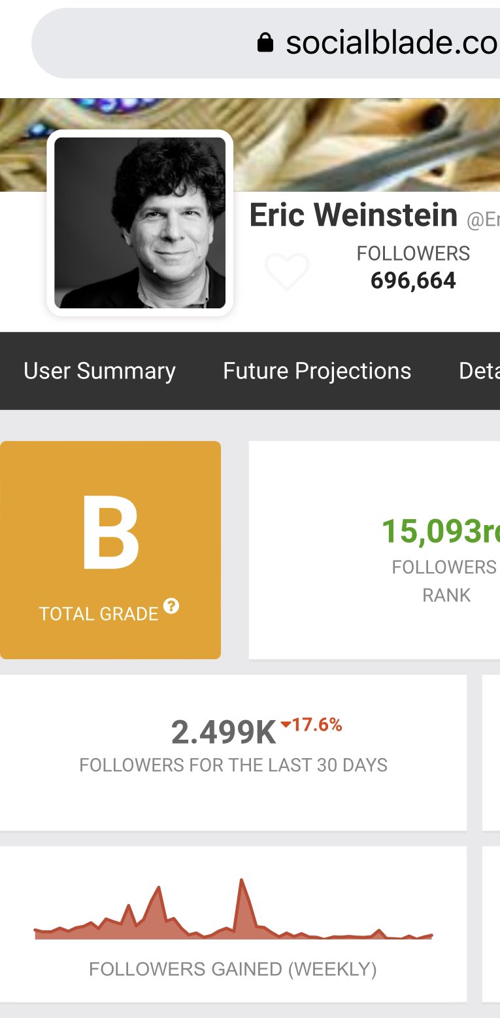Image resolution: width=500 pixels, height=1018 pixels.
Task: Click the Followers For The Last 30 Days label
Action: (x=233, y=765)
